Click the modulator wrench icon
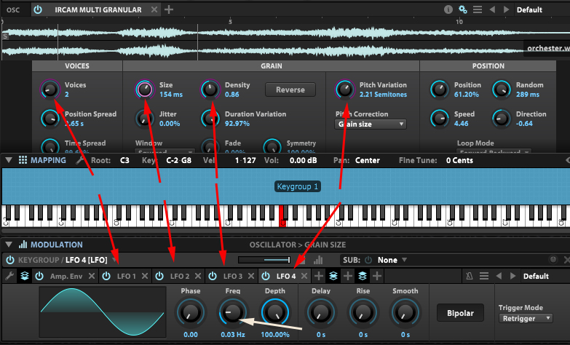This screenshot has width=570, height=345. (x=9, y=277)
